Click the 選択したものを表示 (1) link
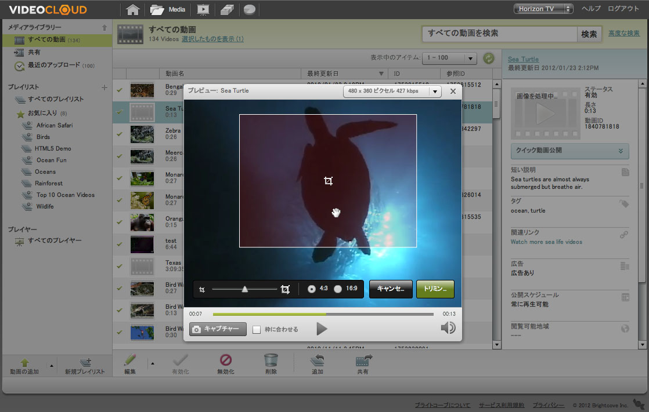 (x=212, y=39)
